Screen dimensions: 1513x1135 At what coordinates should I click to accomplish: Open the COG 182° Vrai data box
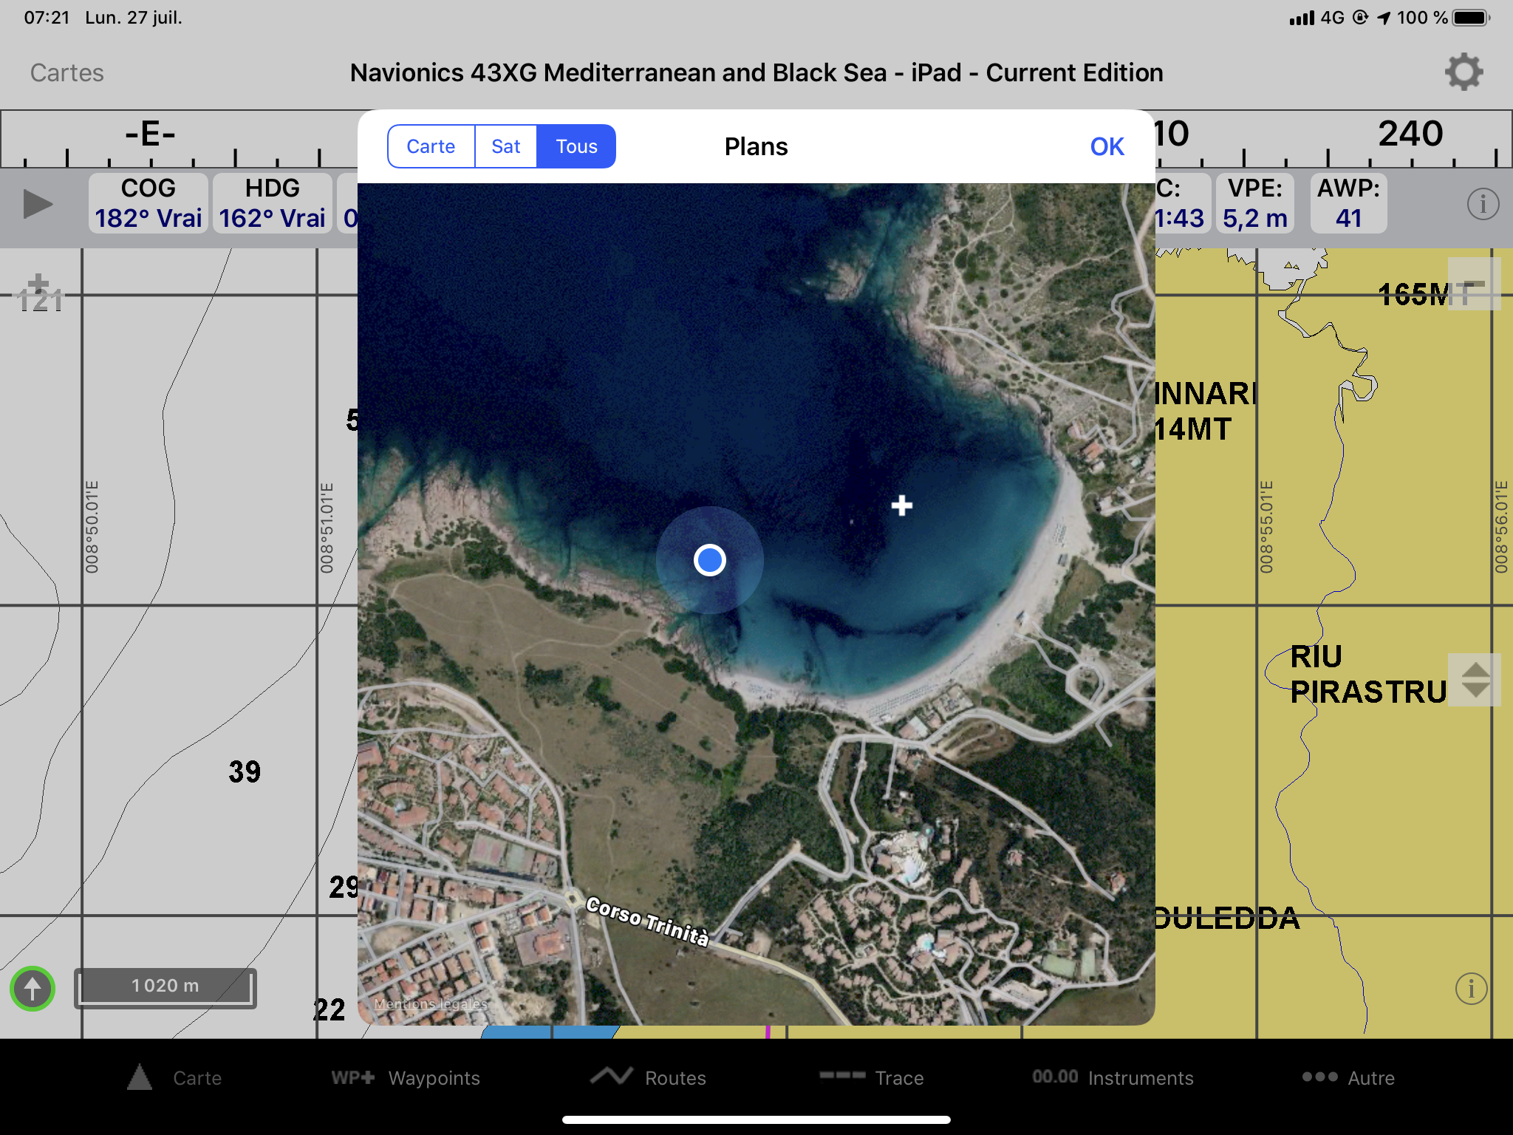pos(148,204)
